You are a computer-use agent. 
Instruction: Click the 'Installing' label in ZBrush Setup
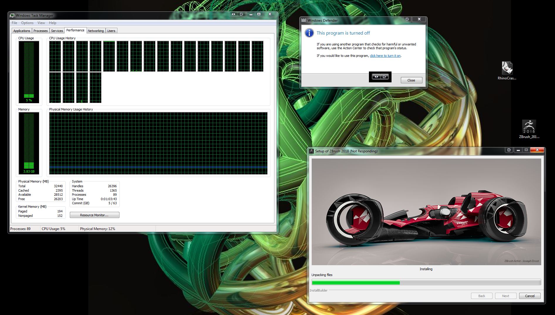coord(426,269)
